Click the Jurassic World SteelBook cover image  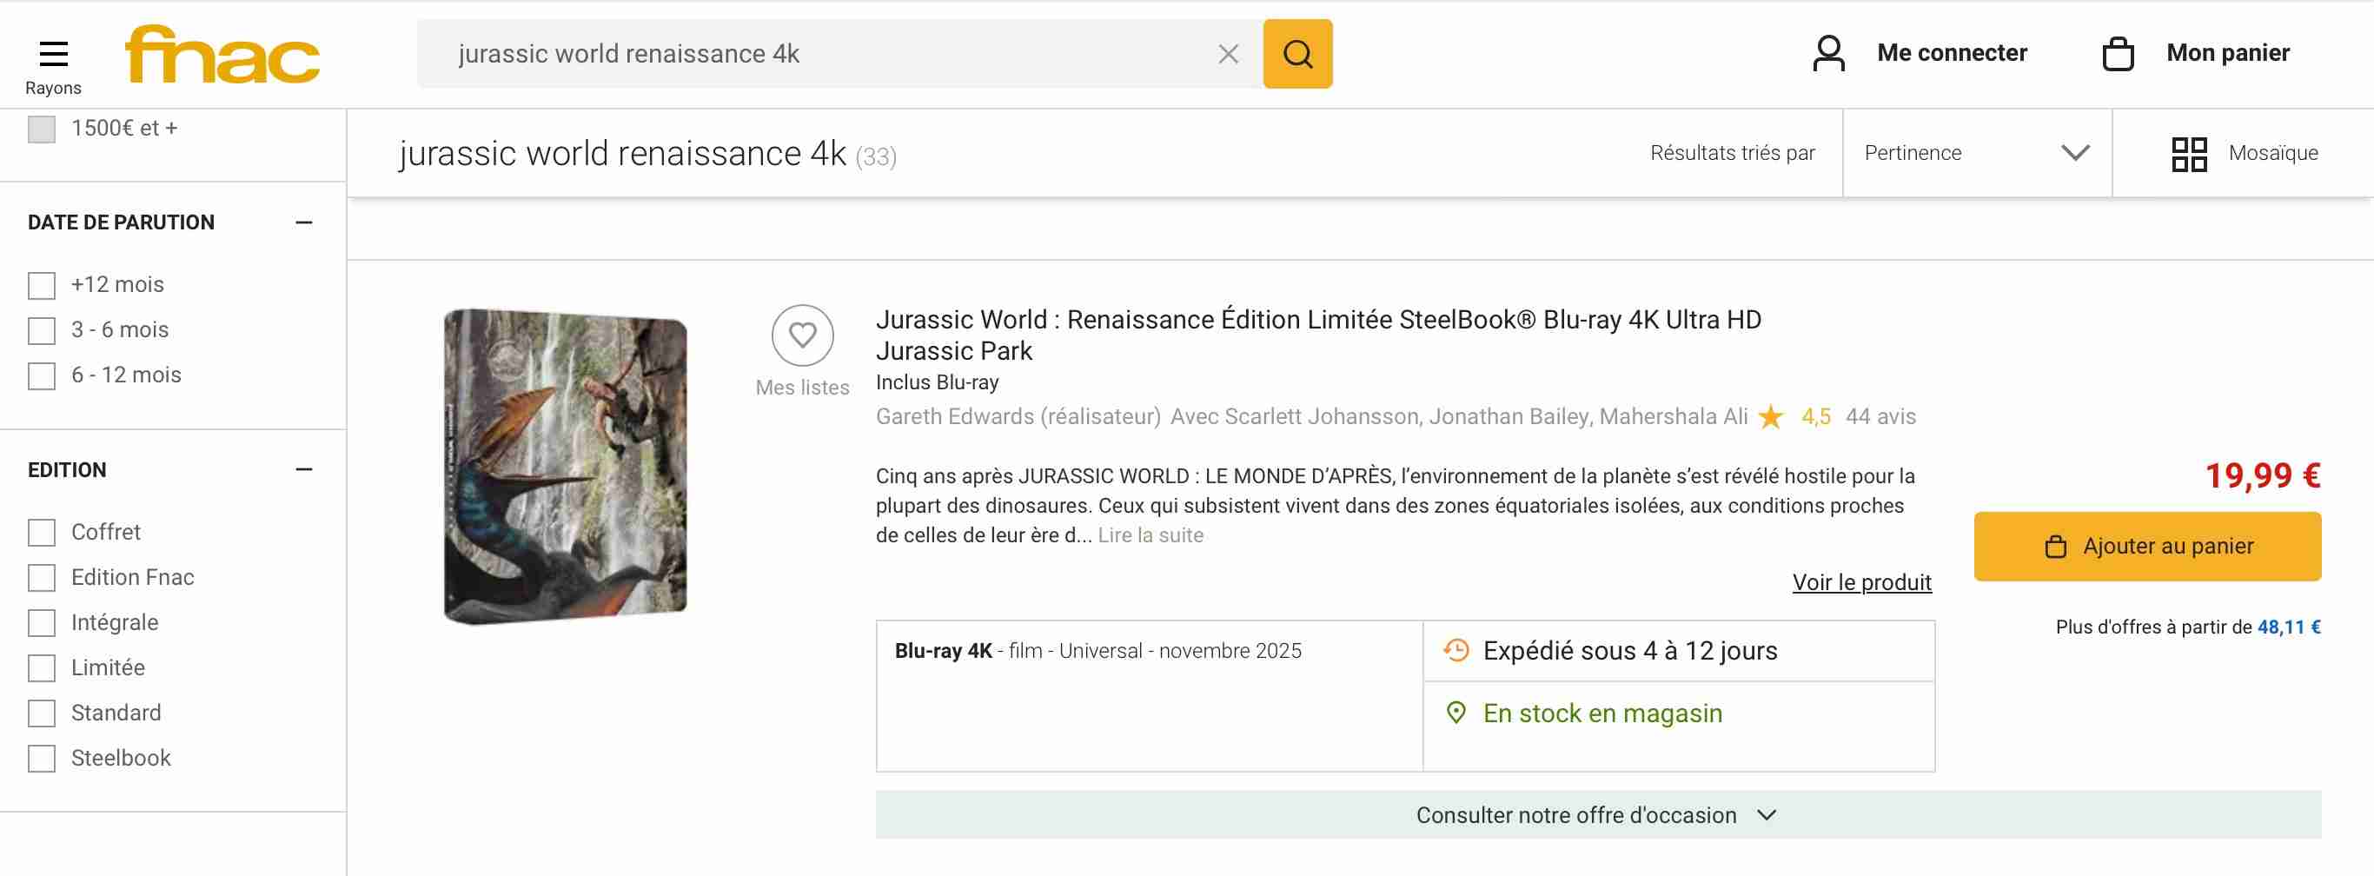[x=565, y=467]
